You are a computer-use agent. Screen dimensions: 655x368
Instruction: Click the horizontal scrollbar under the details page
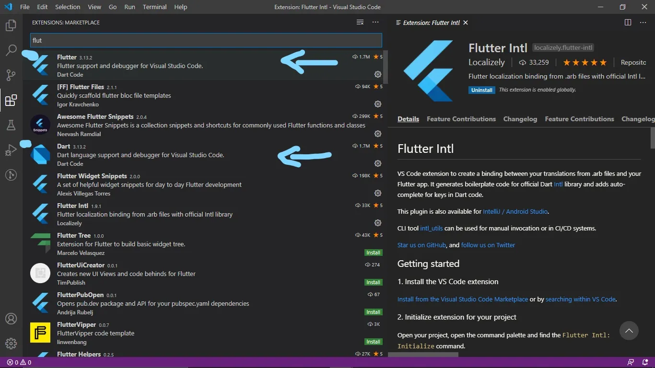(423, 355)
